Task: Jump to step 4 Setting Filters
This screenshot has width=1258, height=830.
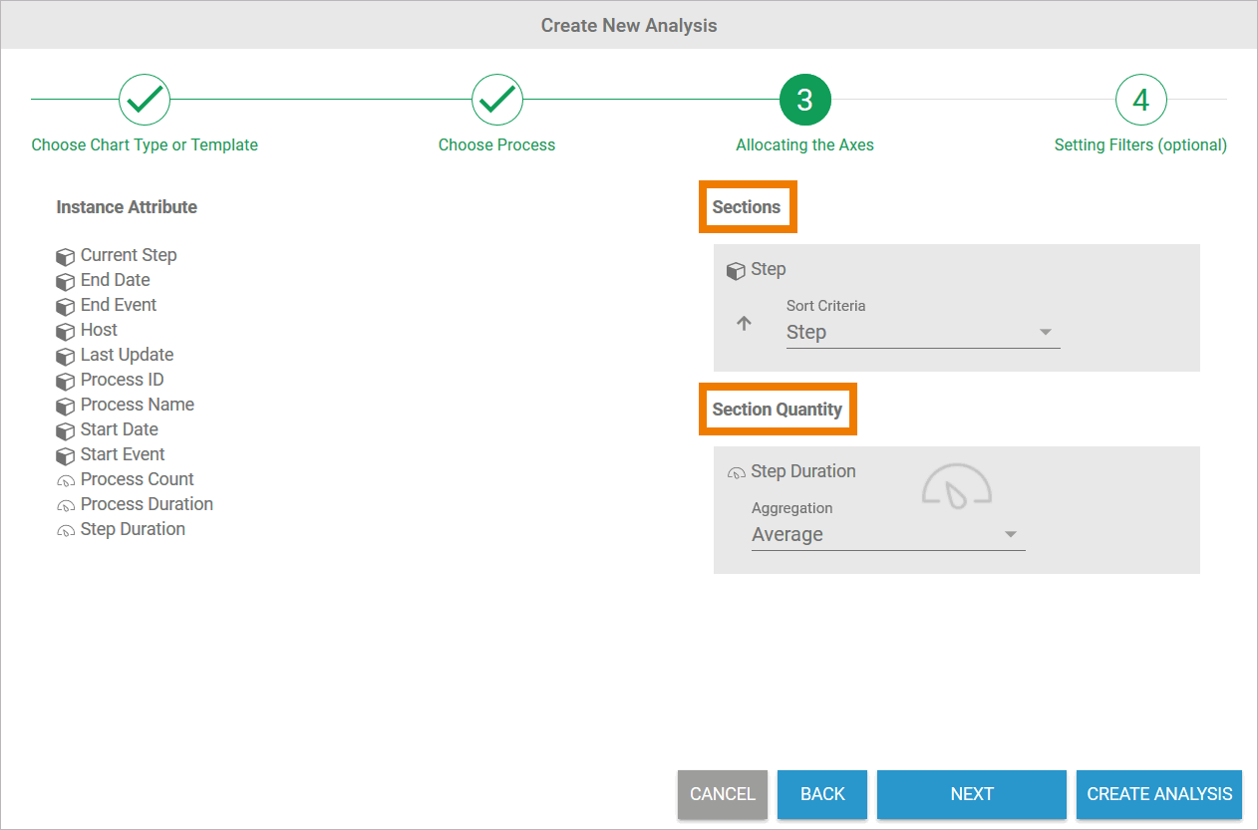Action: [x=1140, y=100]
